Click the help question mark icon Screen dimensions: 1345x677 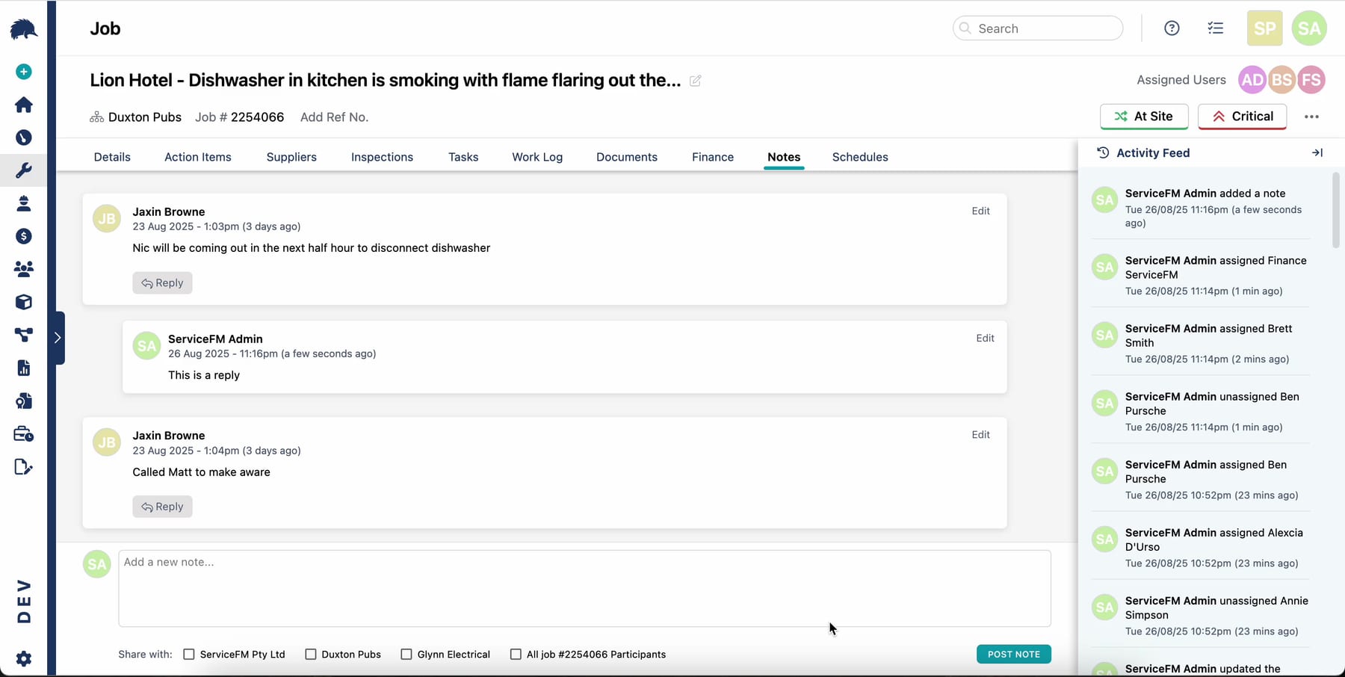coord(1172,28)
